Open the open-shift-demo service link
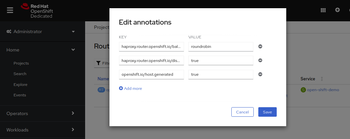 (323, 90)
